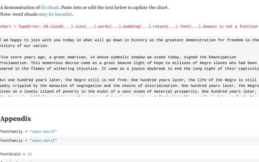Click the "seared in the flames" line

point(121,70)
